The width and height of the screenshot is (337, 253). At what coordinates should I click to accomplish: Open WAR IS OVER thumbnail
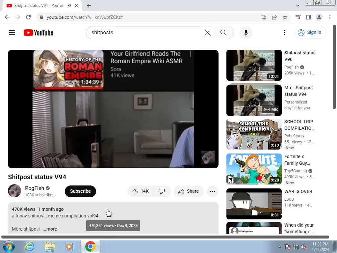pyautogui.click(x=254, y=204)
